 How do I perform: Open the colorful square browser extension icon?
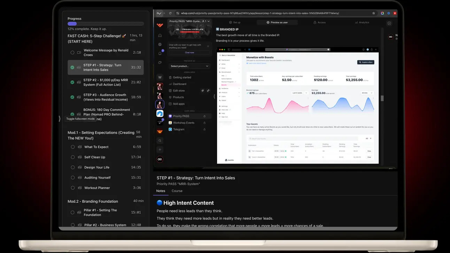click(382, 13)
